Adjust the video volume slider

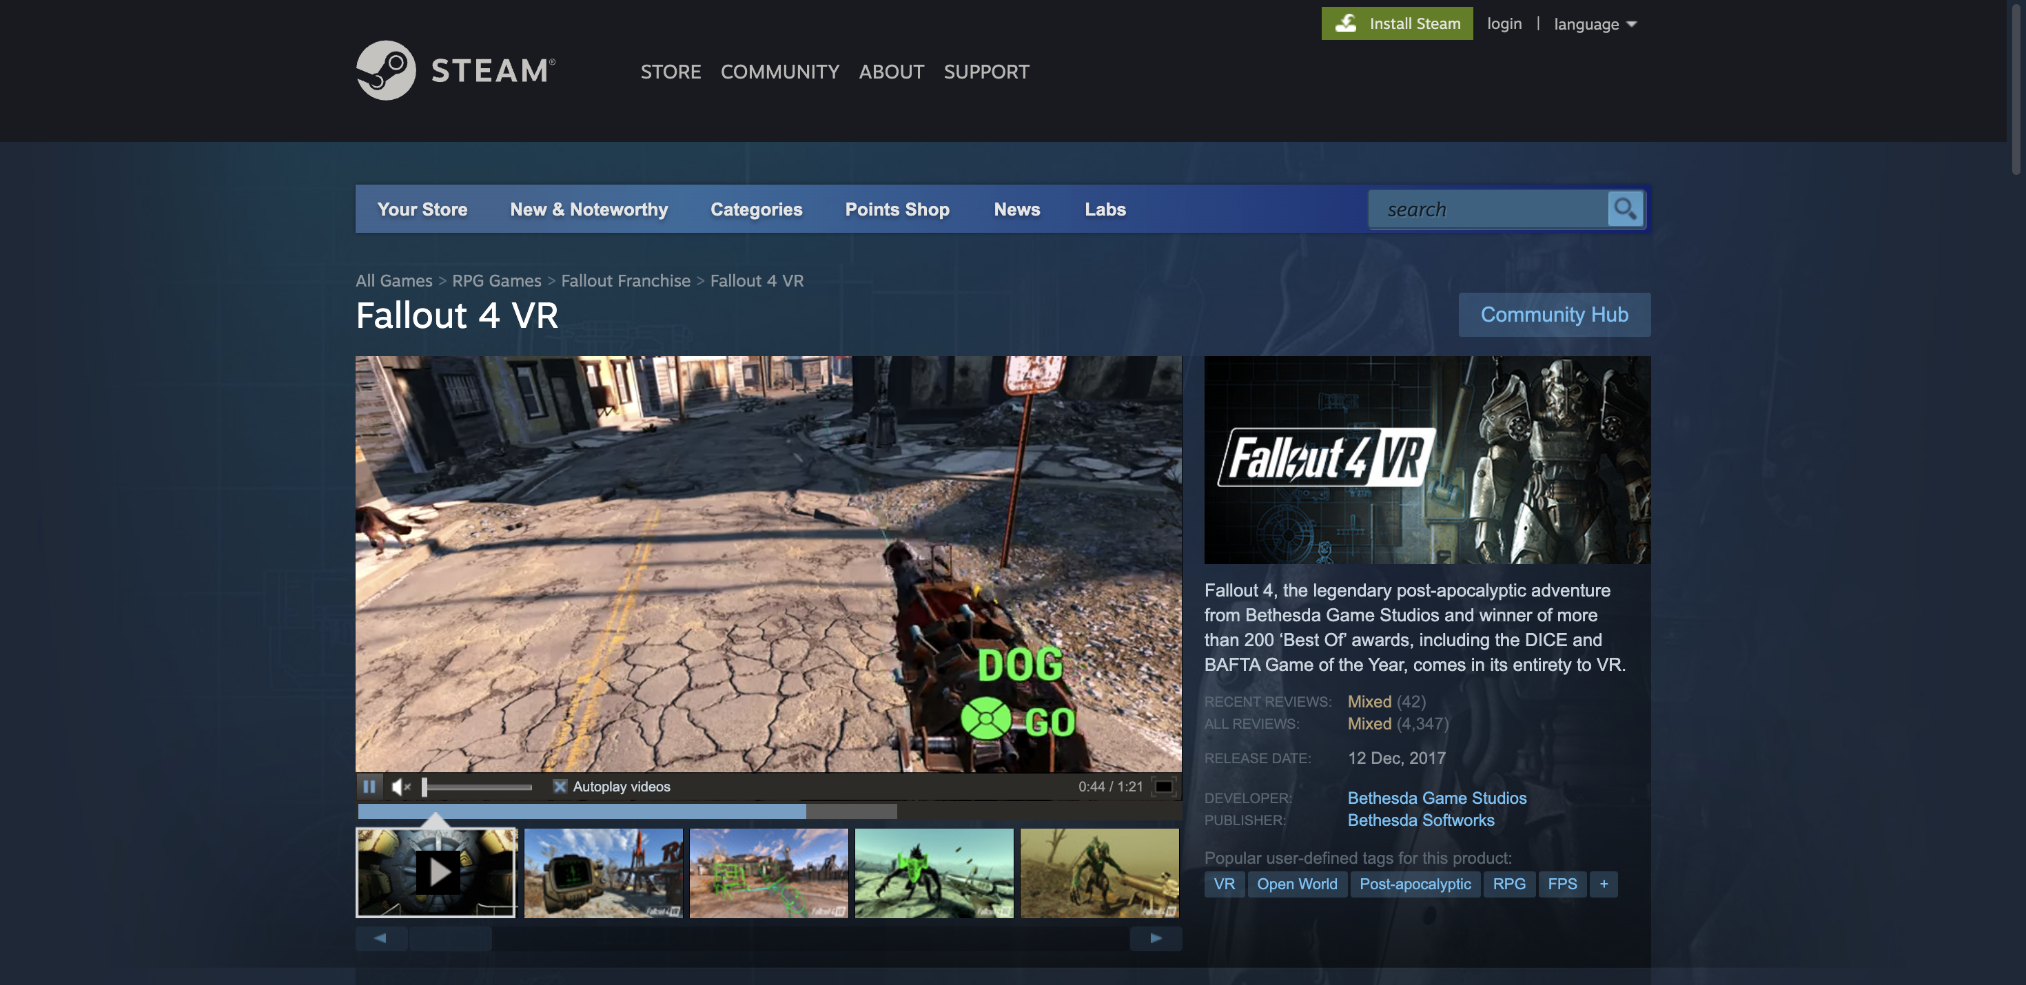(x=478, y=786)
